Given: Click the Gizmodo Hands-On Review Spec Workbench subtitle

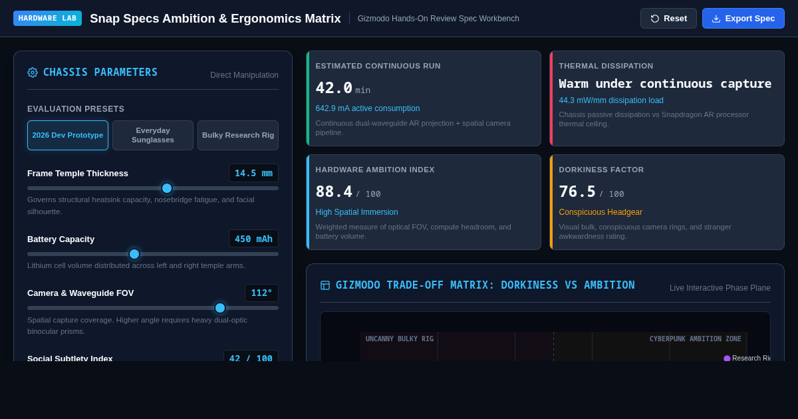Looking at the screenshot, I should (438, 19).
